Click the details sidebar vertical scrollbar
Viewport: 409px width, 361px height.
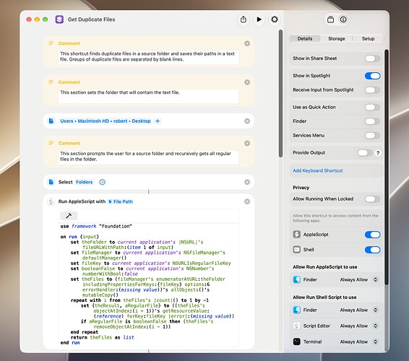point(387,167)
